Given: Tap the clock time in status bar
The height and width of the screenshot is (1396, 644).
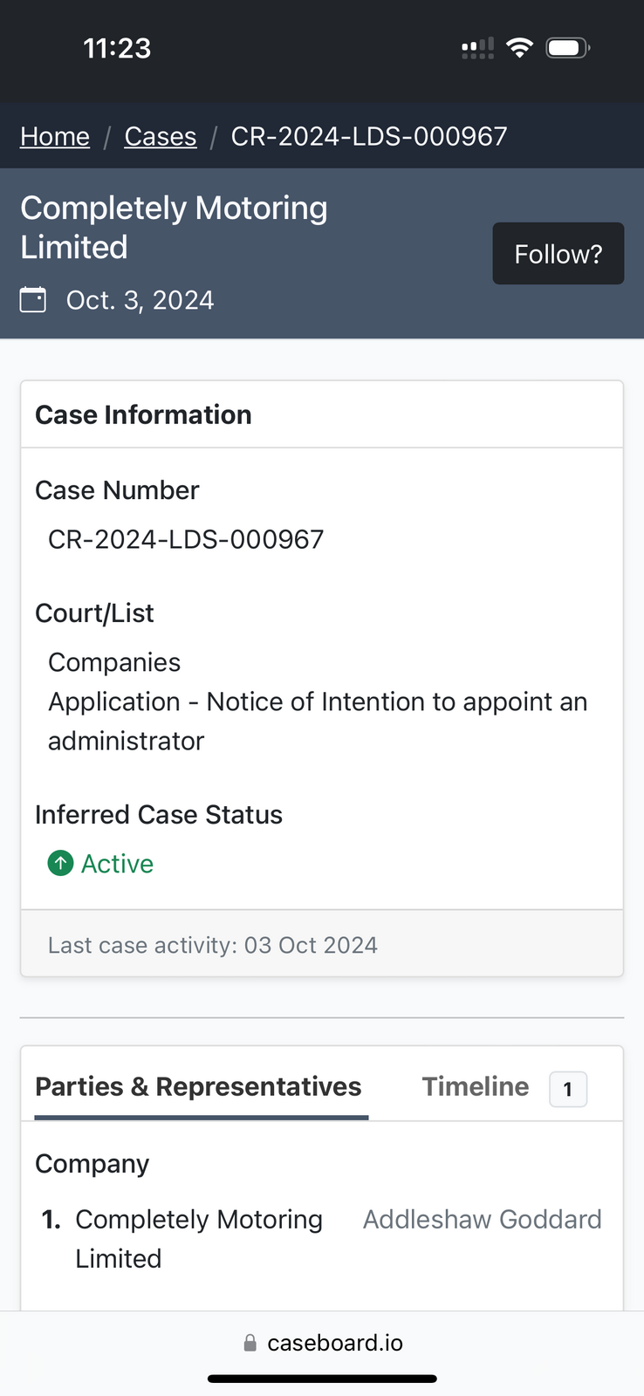Looking at the screenshot, I should point(117,48).
